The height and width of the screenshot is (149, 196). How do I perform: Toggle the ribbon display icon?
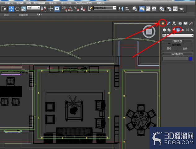coord(142,9)
